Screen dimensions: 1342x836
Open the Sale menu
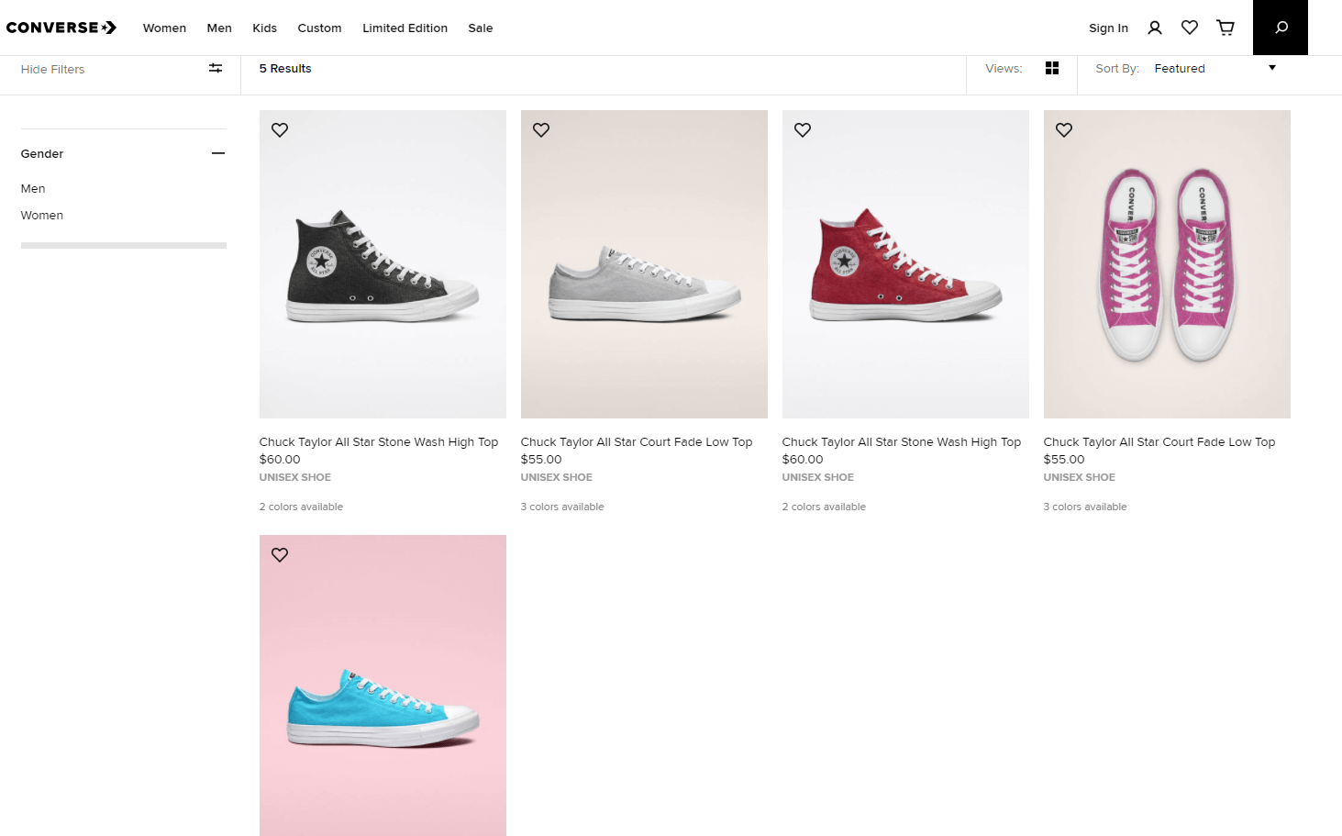coord(481,28)
